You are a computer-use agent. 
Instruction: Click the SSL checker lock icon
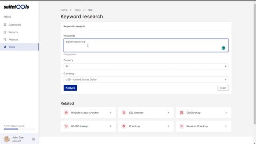click(x=124, y=113)
